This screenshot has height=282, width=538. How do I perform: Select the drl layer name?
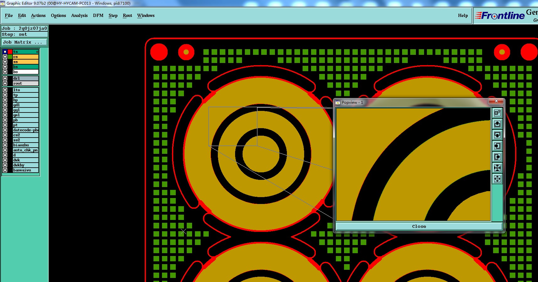25,78
